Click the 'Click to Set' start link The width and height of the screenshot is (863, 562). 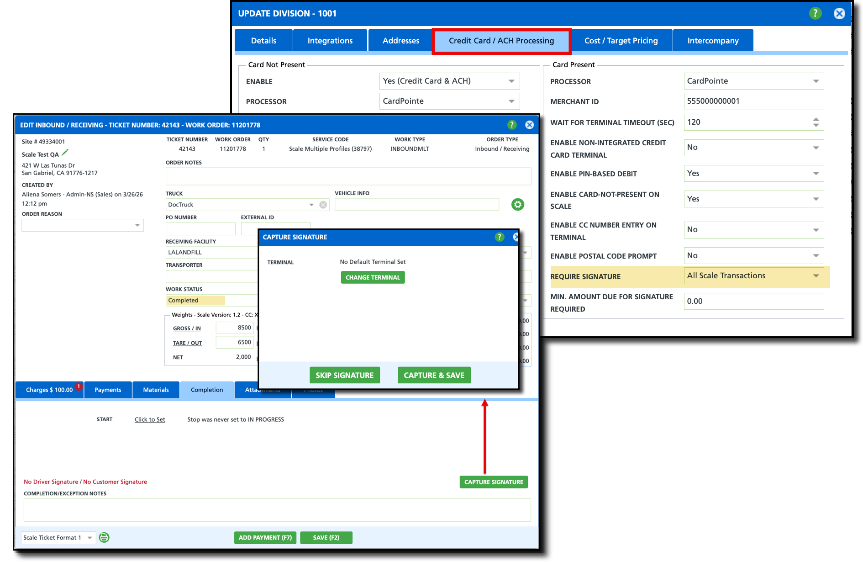coord(150,419)
